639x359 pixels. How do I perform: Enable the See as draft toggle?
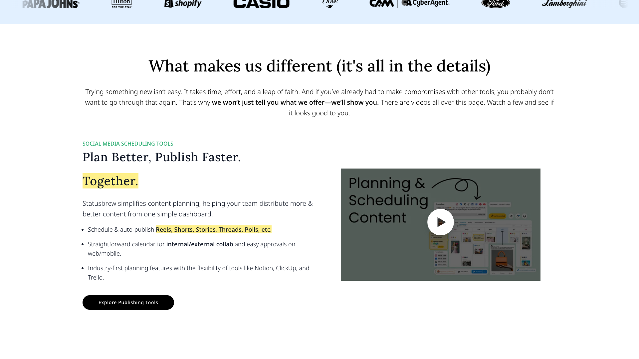pyautogui.click(x=481, y=215)
